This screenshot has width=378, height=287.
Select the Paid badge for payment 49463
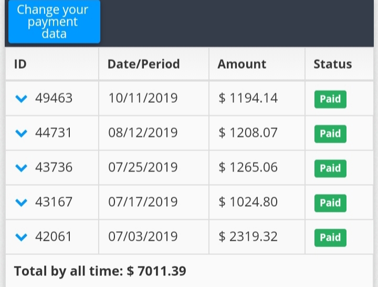[x=330, y=99]
